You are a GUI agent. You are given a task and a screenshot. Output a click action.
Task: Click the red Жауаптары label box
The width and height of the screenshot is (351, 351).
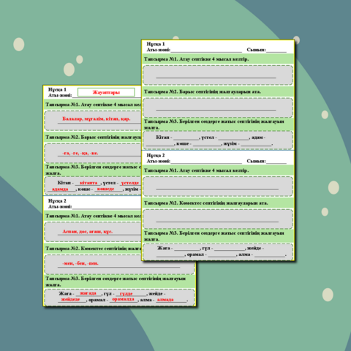coord(106,92)
